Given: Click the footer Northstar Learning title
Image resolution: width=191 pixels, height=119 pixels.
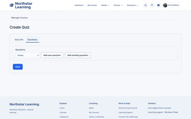Looking at the screenshot, I should click(24, 104).
